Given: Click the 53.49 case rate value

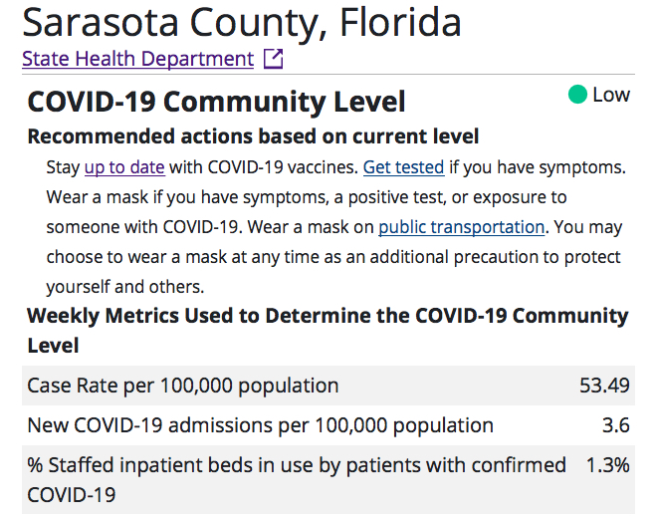Looking at the screenshot, I should point(604,386).
